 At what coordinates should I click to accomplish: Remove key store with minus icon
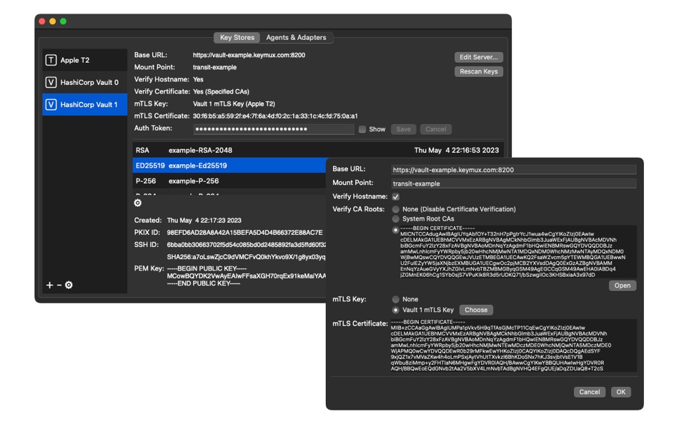click(x=59, y=285)
